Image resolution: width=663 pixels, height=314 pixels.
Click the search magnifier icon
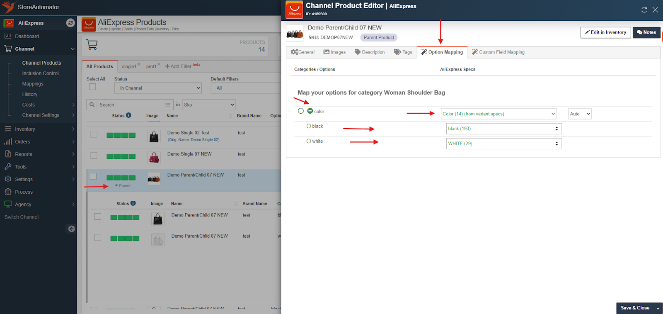pyautogui.click(x=92, y=105)
